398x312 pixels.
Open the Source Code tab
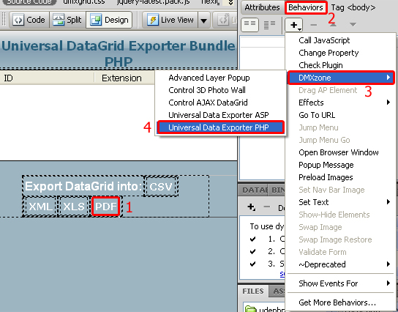29,2
